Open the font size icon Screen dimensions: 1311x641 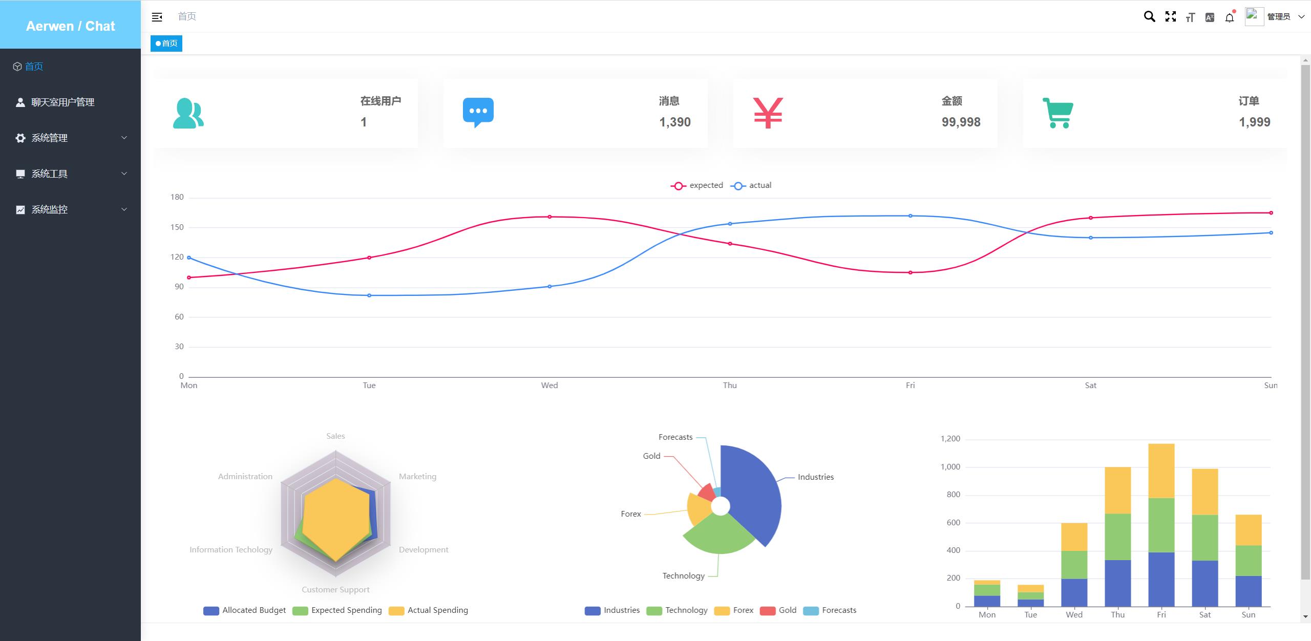tap(1190, 17)
